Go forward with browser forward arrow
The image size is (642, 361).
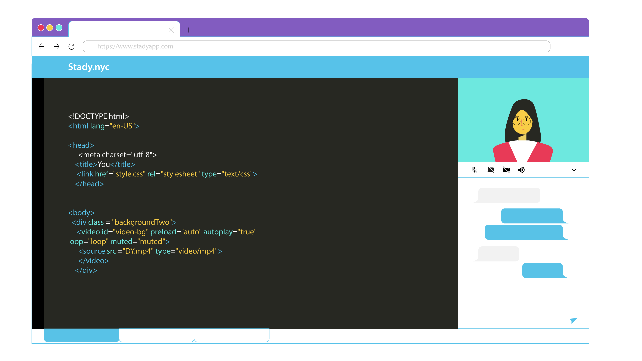click(x=57, y=46)
